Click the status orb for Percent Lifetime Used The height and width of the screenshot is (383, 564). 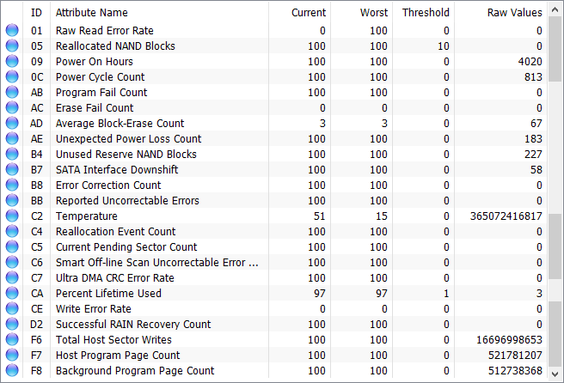(12, 293)
